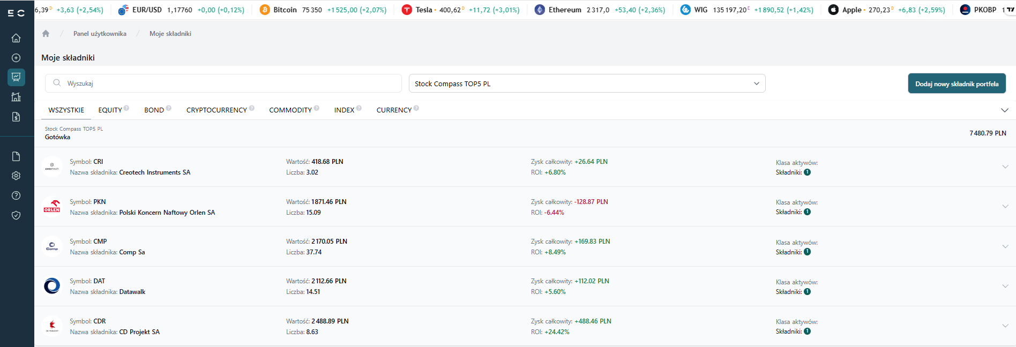Select the portfolio chart sidebar icon

[16, 77]
